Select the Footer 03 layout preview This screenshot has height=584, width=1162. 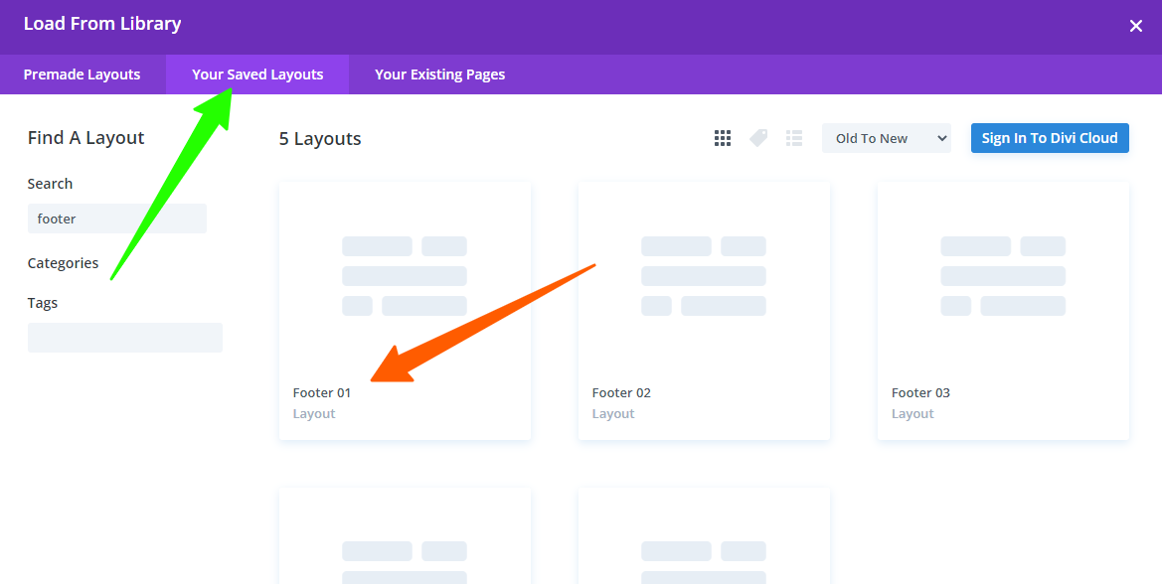(x=1003, y=276)
